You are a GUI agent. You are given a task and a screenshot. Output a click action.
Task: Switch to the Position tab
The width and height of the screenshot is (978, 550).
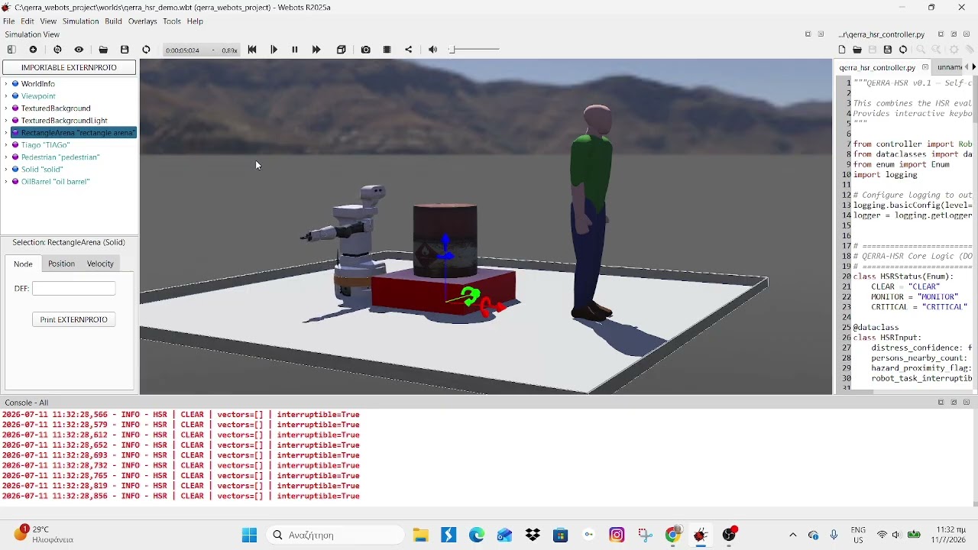[61, 264]
